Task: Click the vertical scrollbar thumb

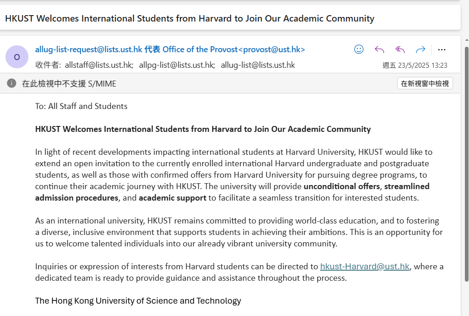Action: [x=467, y=164]
